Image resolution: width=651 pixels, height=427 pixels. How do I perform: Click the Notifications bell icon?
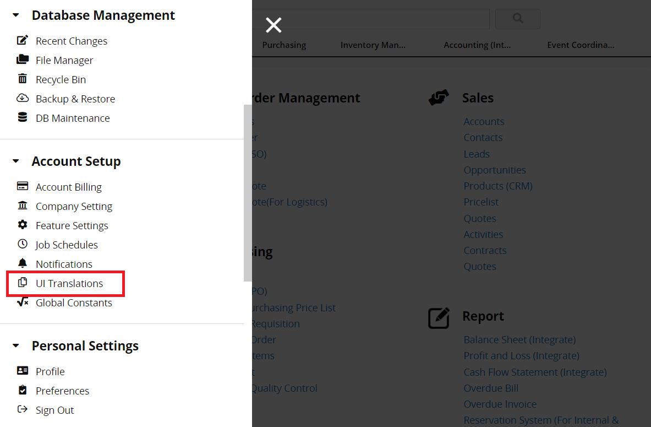click(x=23, y=263)
